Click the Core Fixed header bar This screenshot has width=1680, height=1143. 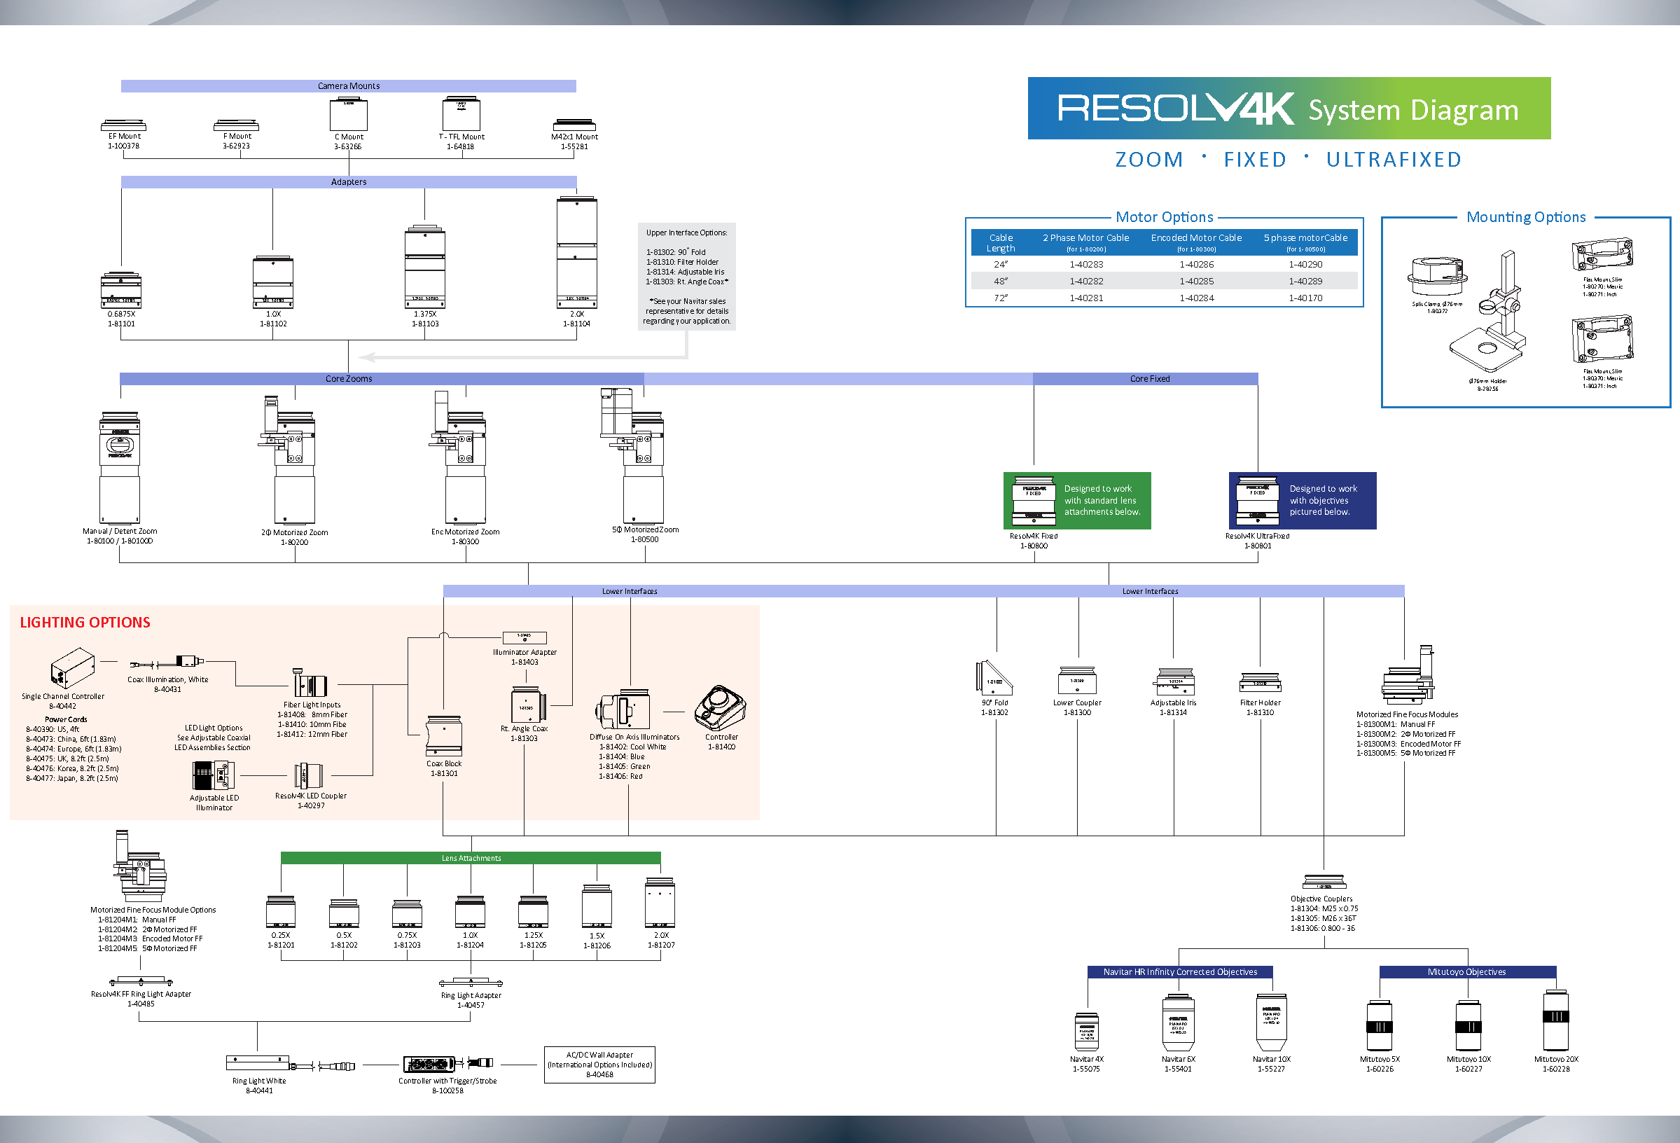tap(1148, 379)
